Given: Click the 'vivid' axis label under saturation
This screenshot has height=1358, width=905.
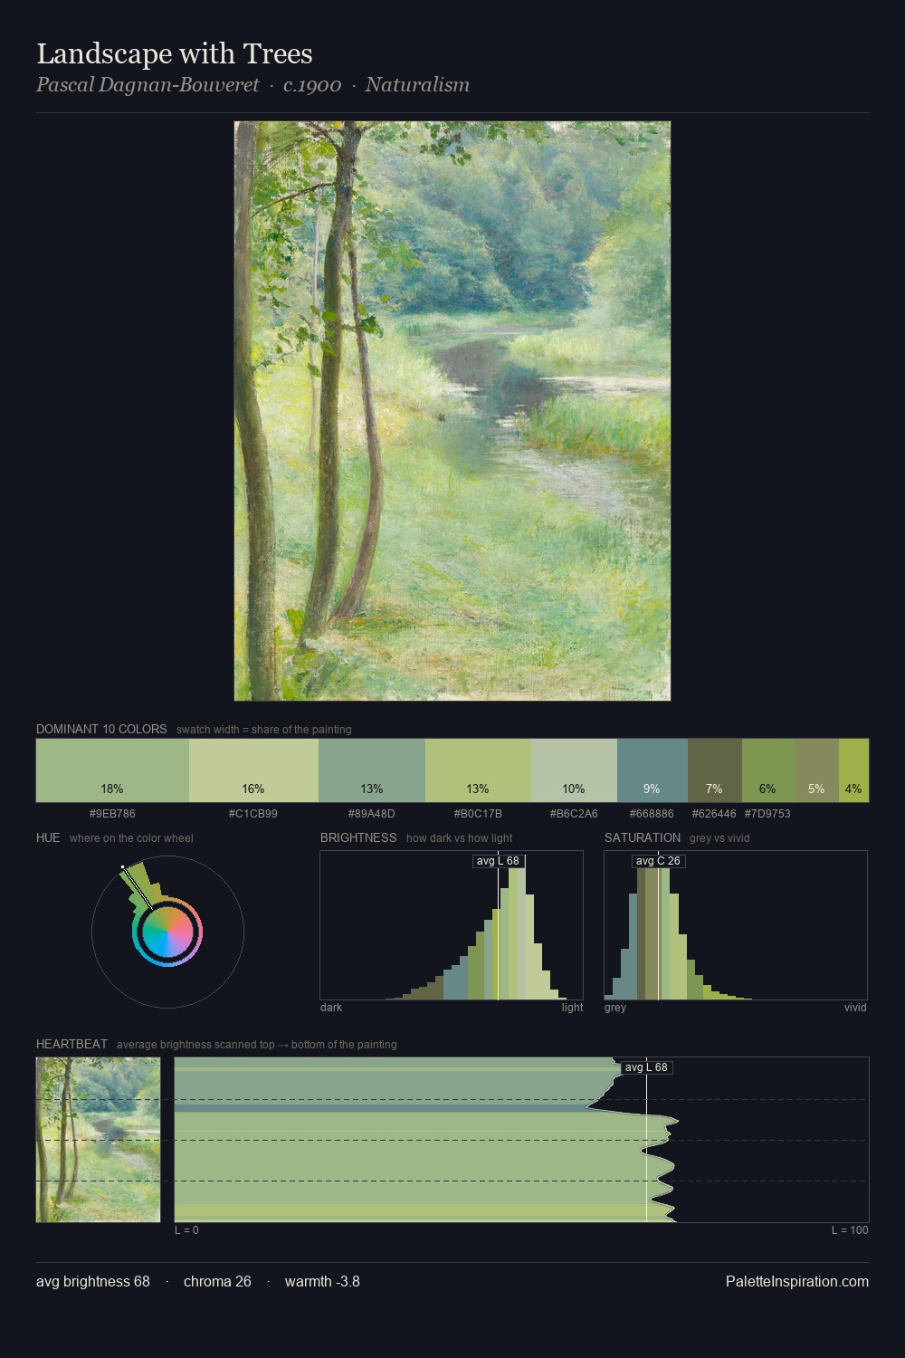Looking at the screenshot, I should pos(855,1008).
